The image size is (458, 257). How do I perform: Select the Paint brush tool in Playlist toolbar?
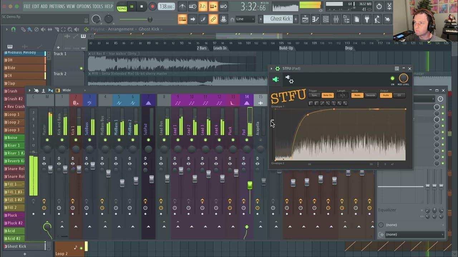30,29
